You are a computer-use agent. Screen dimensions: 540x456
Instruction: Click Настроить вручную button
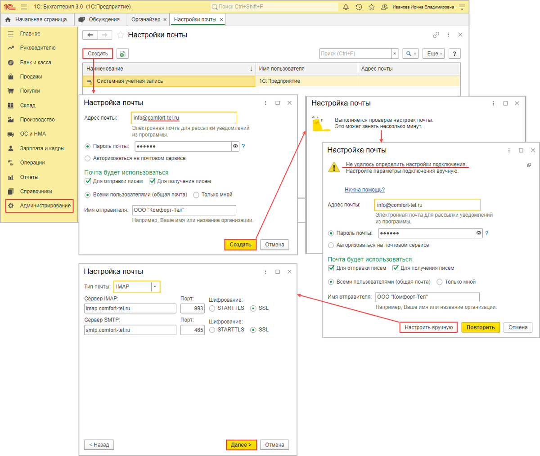click(x=428, y=327)
